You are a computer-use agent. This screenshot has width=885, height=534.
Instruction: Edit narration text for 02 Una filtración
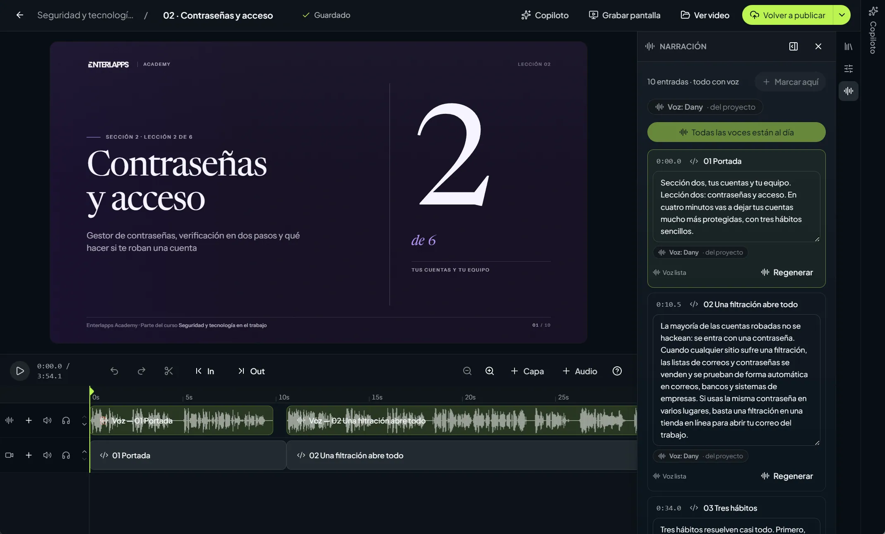pyautogui.click(x=736, y=380)
